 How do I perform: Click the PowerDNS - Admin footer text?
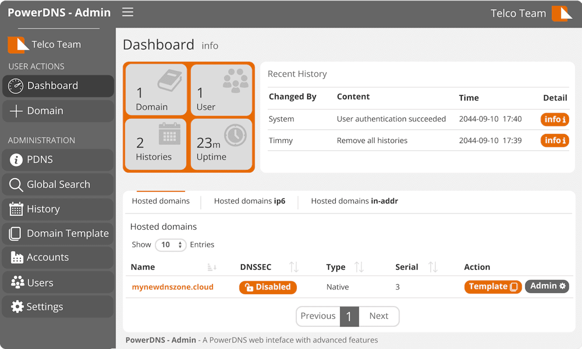click(161, 340)
